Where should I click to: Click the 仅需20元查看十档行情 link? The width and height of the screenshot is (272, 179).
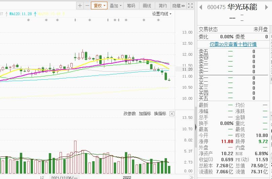233,44
